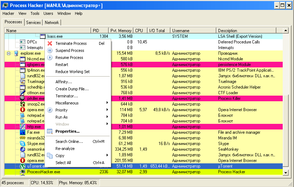Click the Suspend Process pause icon

point(50,50)
